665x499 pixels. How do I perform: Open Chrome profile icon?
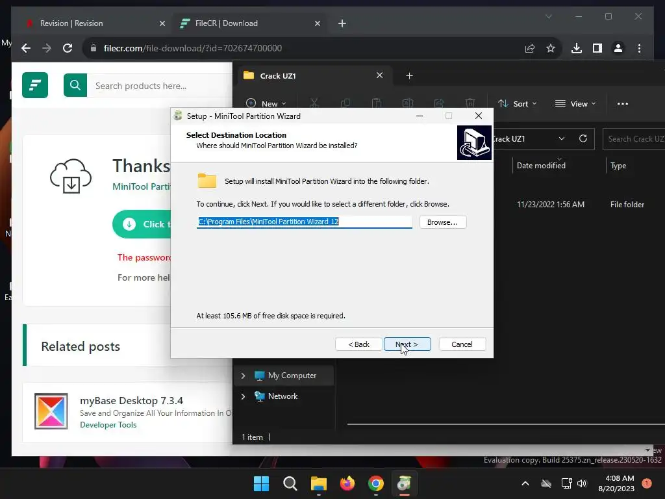pyautogui.click(x=618, y=48)
